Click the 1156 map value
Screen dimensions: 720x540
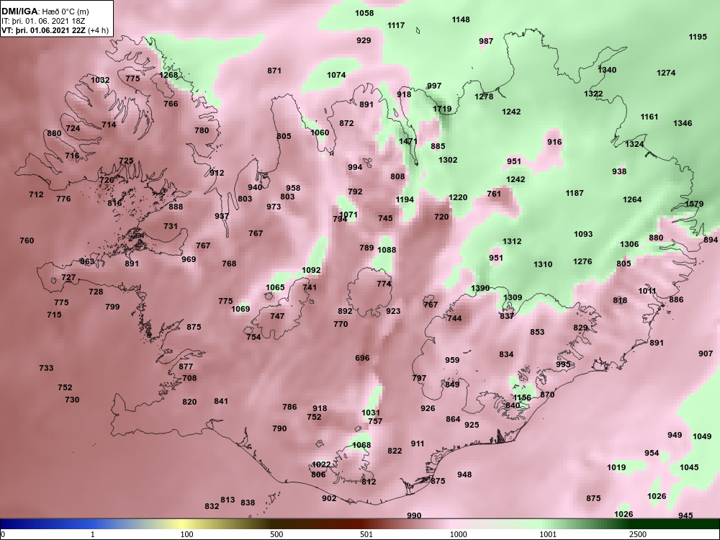point(522,397)
